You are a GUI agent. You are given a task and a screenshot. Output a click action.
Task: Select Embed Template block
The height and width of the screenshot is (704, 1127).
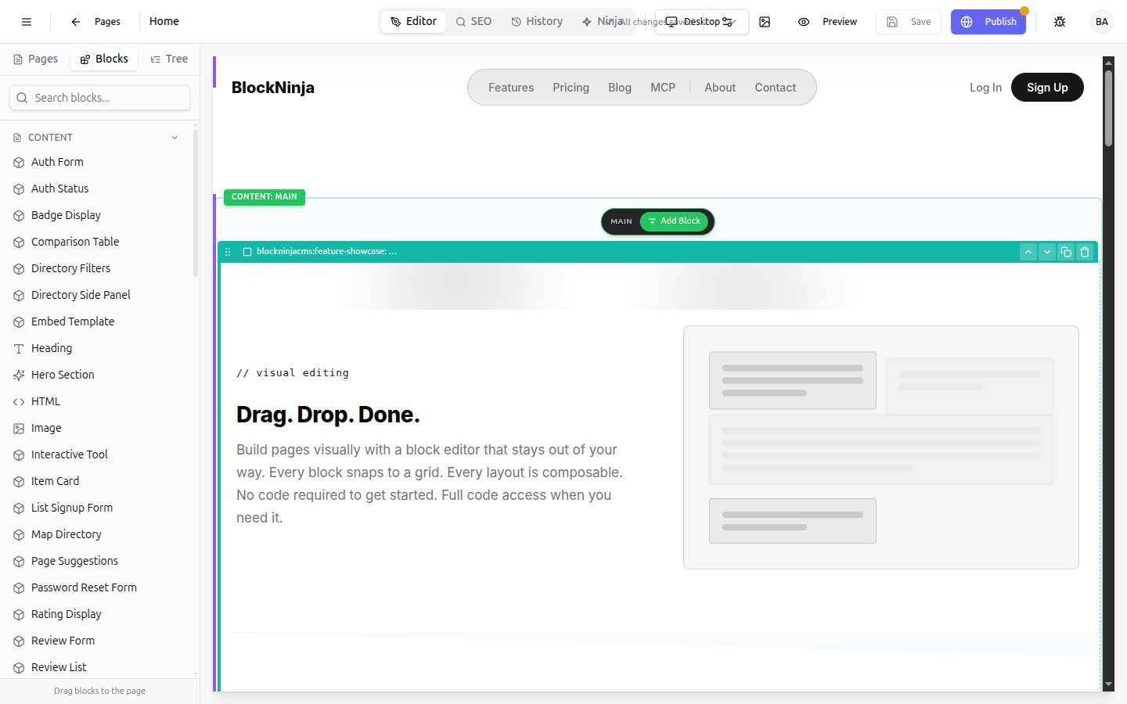[x=99, y=321]
